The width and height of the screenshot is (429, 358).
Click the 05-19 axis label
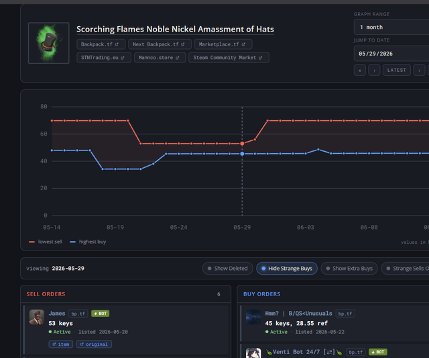pyautogui.click(x=115, y=227)
